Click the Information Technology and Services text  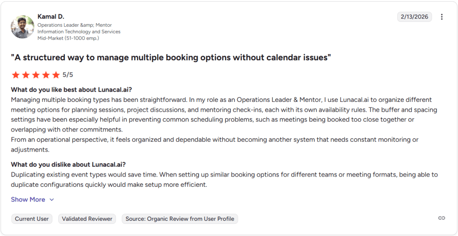tap(79, 32)
